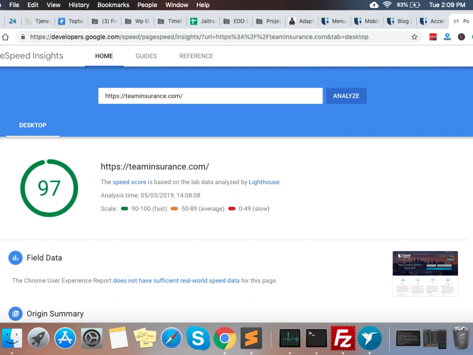Viewport: 473px width, 355px height.
Task: Click the blue badge extension icon
Action: pos(447,37)
